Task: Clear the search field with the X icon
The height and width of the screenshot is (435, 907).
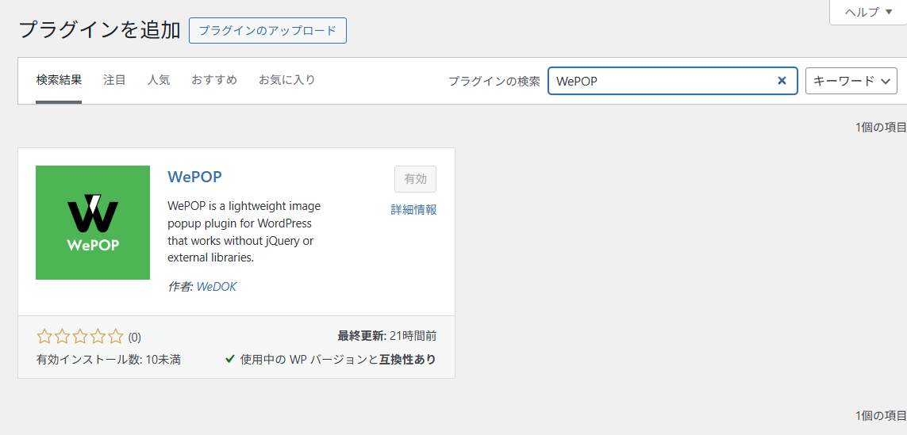Action: click(x=782, y=81)
